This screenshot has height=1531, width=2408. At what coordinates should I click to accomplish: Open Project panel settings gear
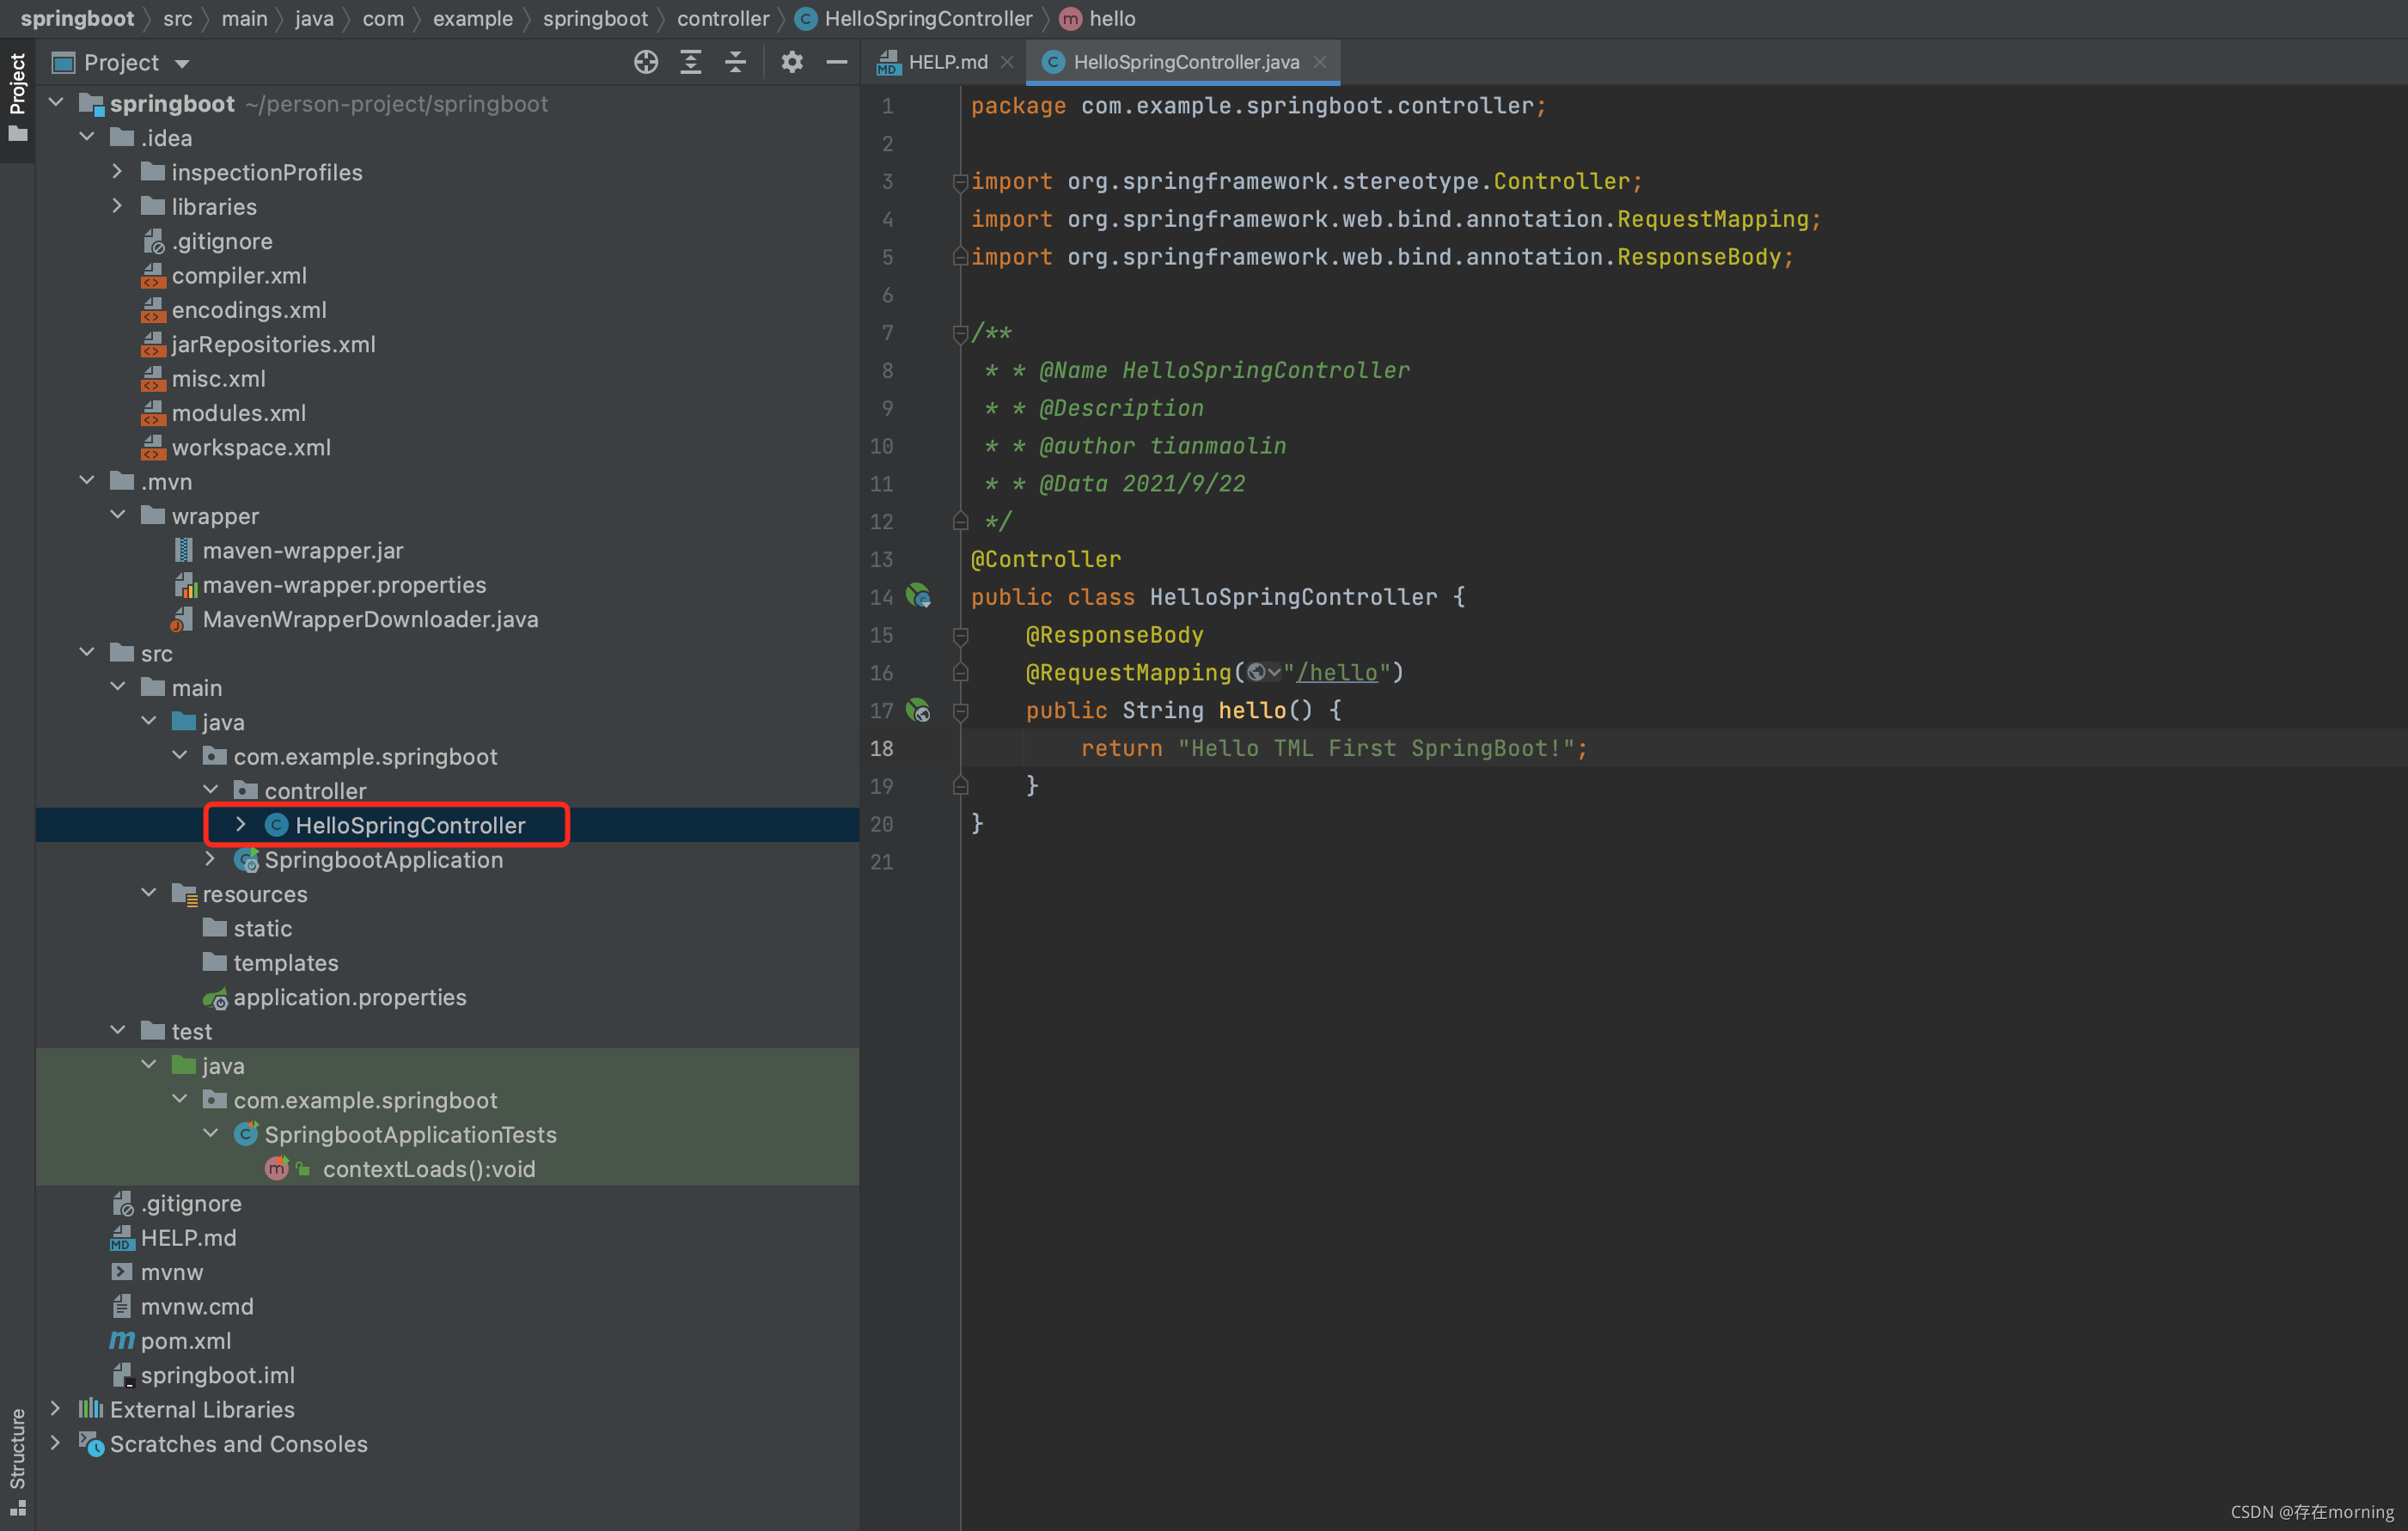(792, 62)
